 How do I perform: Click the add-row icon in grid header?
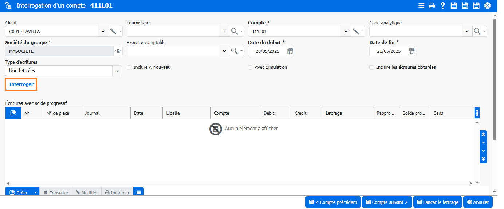tap(13, 113)
